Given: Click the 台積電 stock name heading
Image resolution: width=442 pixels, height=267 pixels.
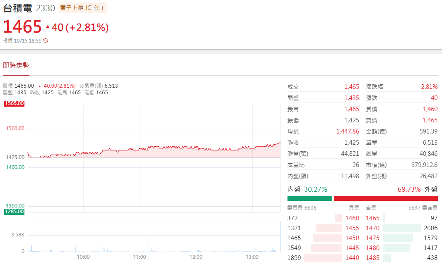Looking at the screenshot, I should pos(17,8).
